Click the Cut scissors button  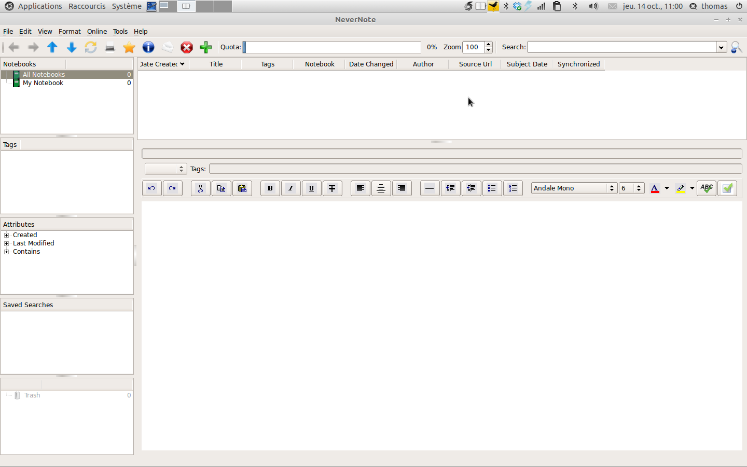(200, 188)
